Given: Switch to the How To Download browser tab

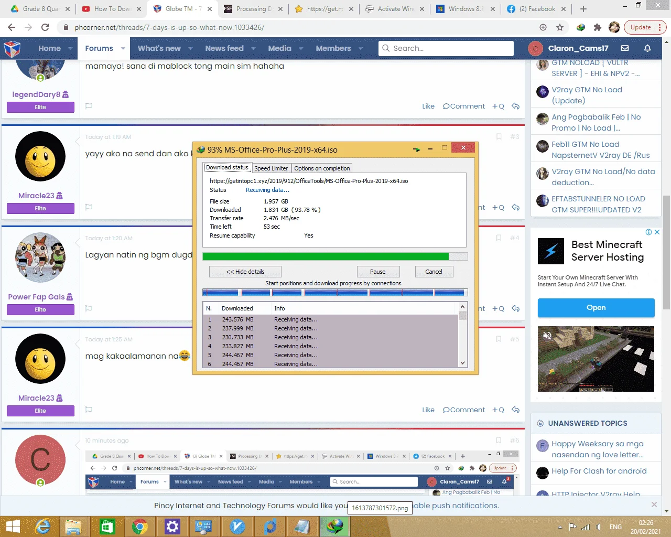Looking at the screenshot, I should click(x=112, y=9).
